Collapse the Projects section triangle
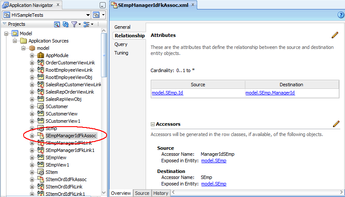The height and width of the screenshot is (197, 345). [4, 24]
